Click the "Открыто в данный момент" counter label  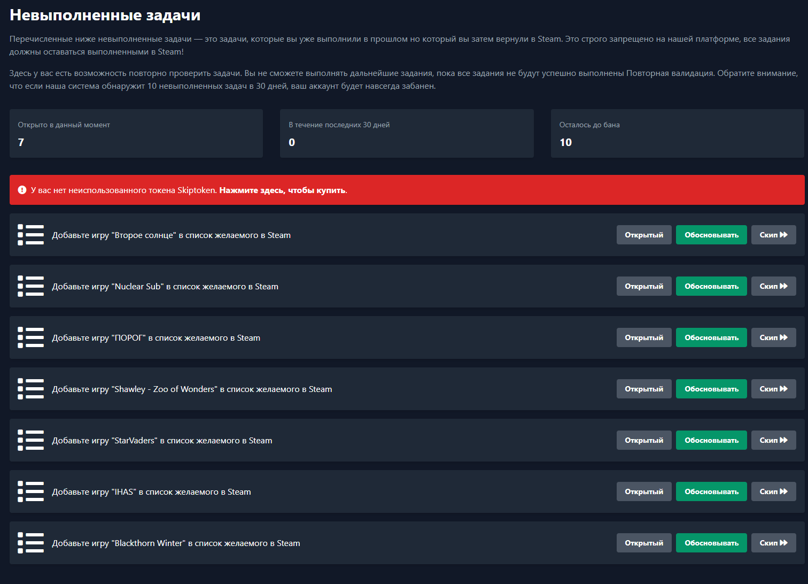pos(64,125)
